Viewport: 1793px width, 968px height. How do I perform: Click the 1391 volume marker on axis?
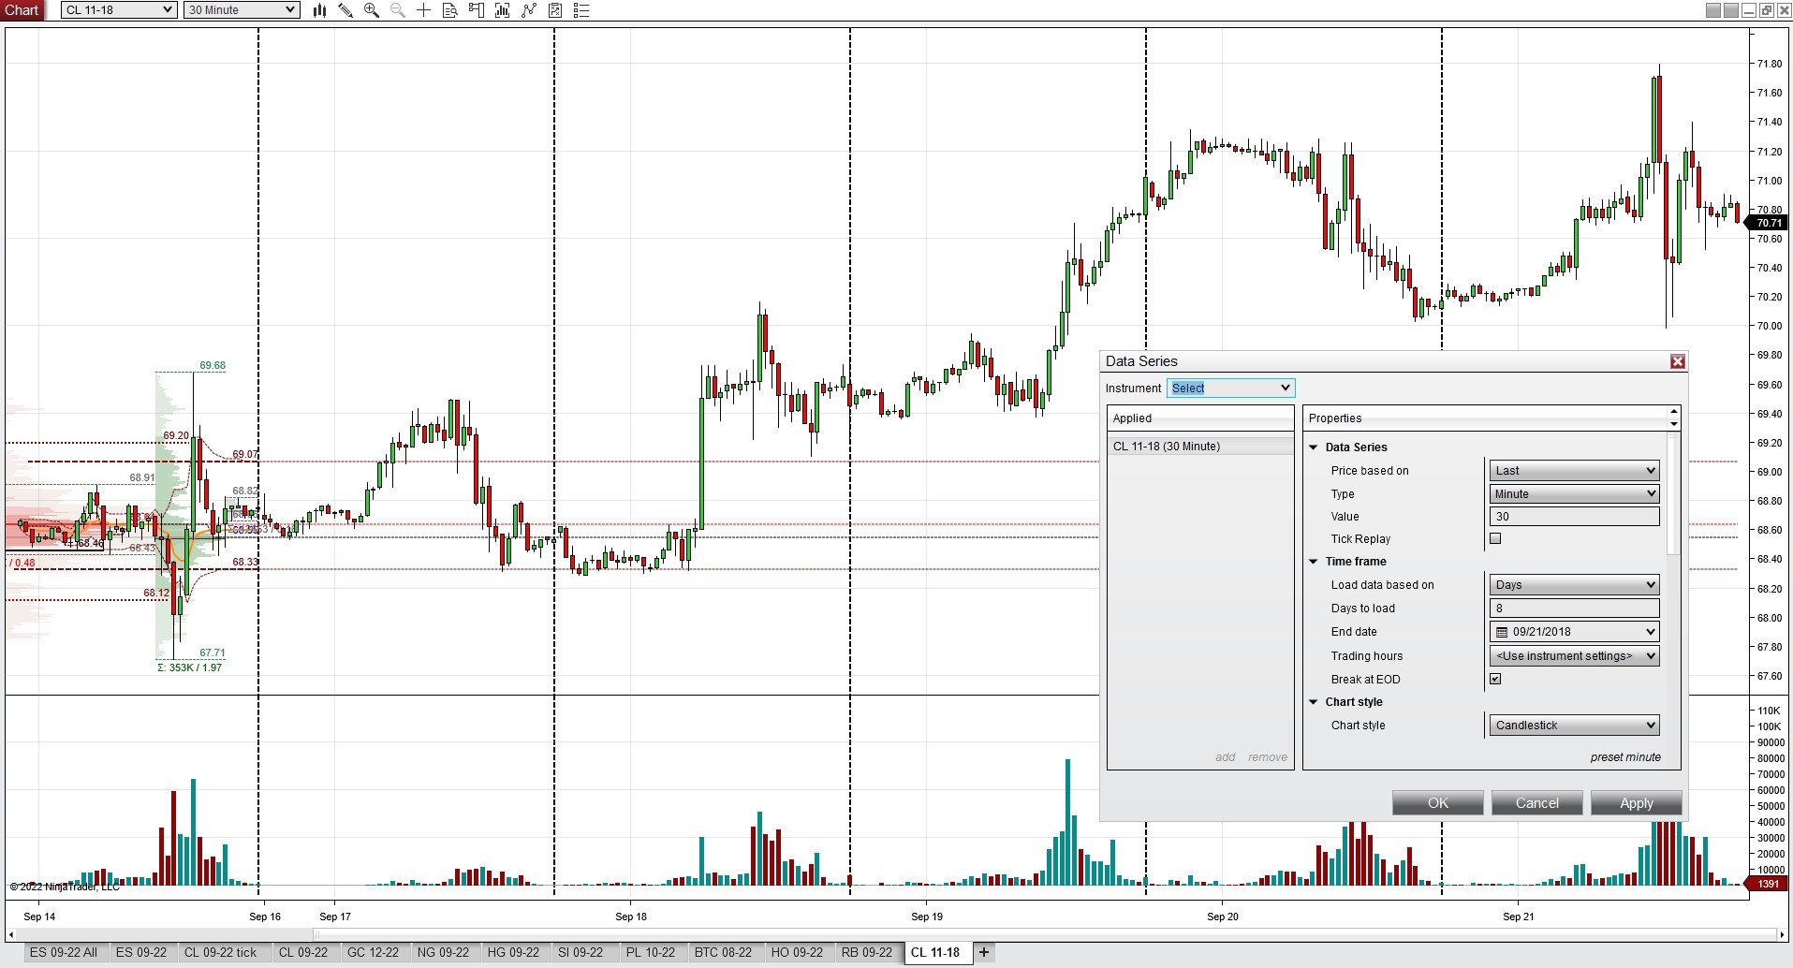click(x=1768, y=884)
